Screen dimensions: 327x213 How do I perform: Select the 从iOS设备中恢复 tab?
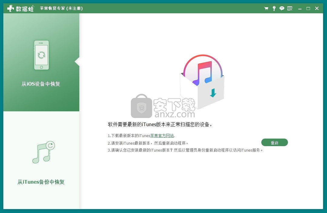click(x=41, y=62)
